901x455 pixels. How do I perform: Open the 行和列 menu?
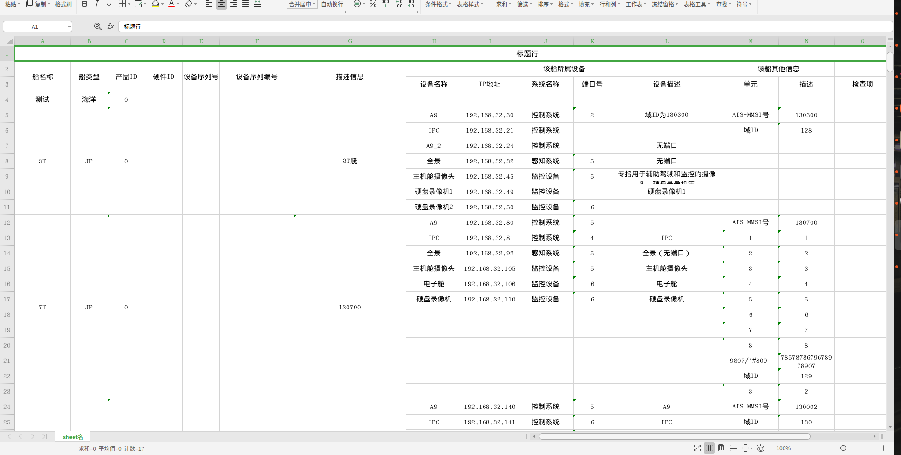tap(610, 4)
